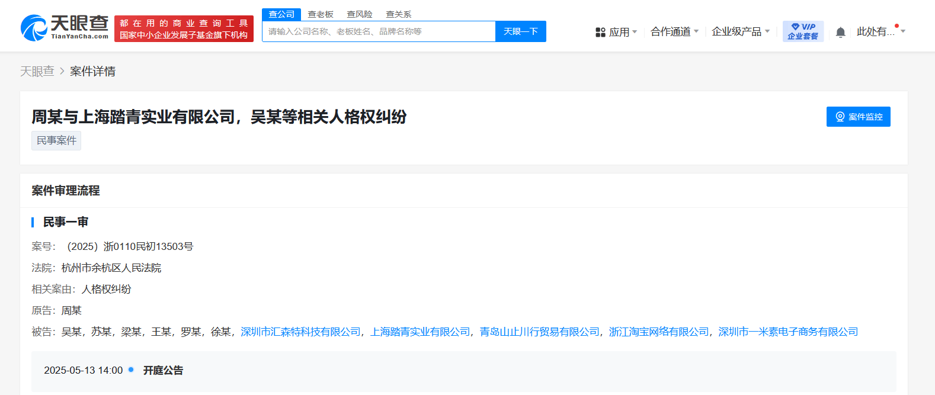Screen dimensions: 935x395
Task: Select the 查关系 search tab
Action: point(399,14)
